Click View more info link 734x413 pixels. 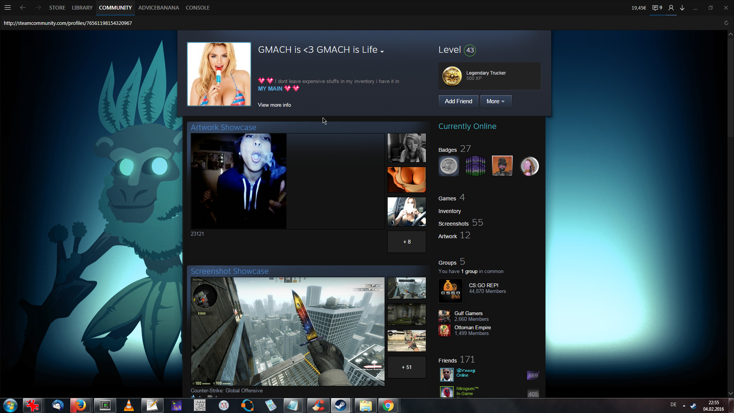274,105
